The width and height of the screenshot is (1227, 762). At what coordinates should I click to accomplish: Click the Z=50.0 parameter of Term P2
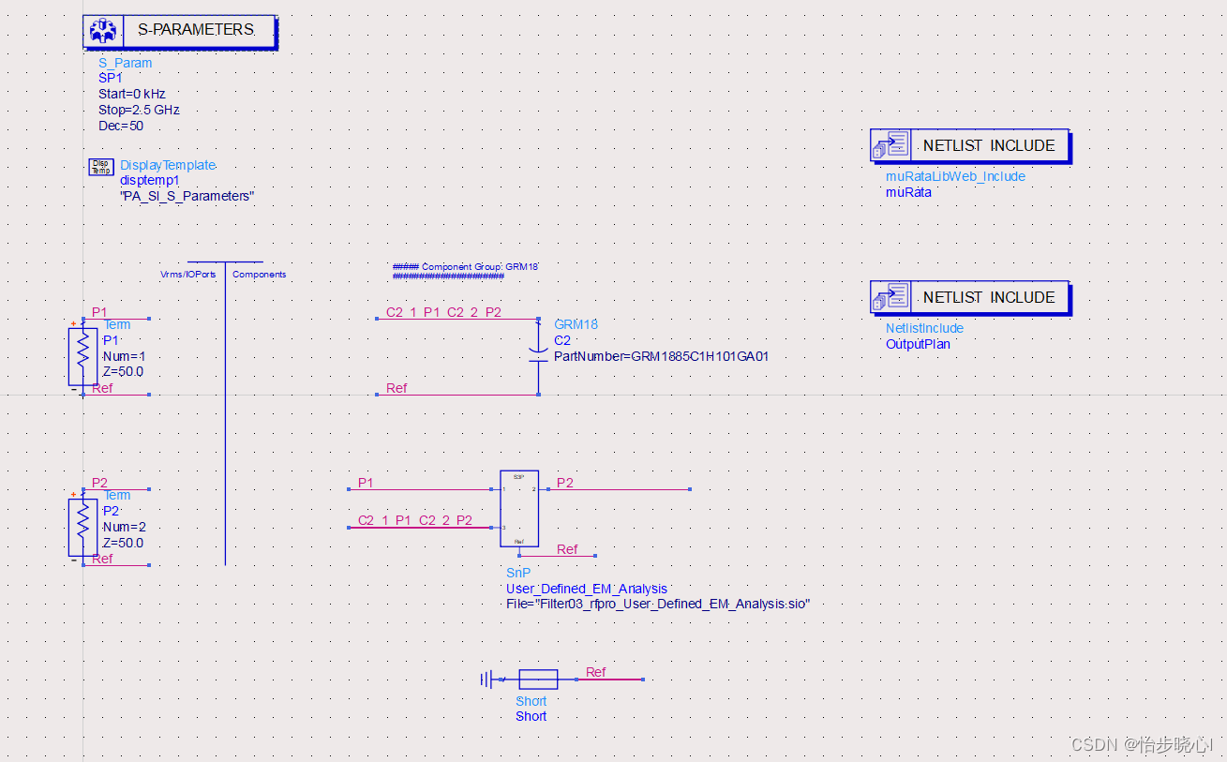(x=123, y=543)
